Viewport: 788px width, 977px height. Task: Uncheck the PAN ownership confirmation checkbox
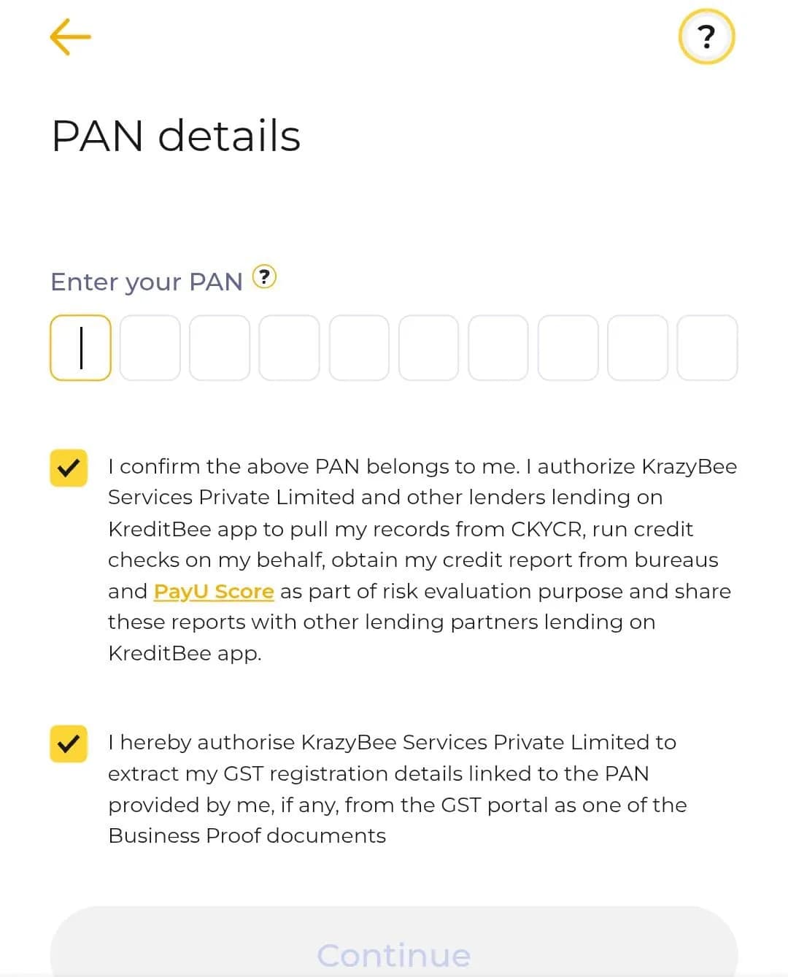[x=69, y=468]
